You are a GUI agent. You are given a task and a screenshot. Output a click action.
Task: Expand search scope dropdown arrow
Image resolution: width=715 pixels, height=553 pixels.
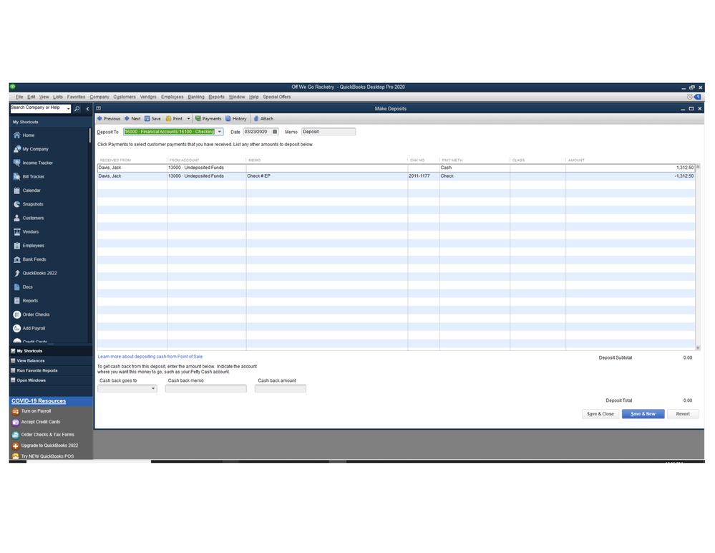[x=69, y=109]
